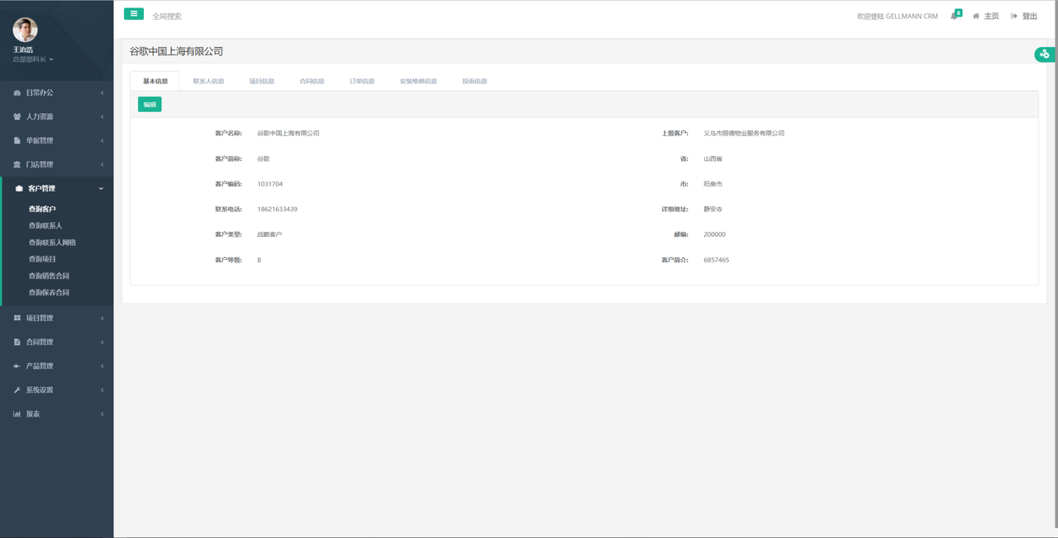This screenshot has width=1058, height=538.
Task: Open the notifications bell icon
Action: [955, 16]
